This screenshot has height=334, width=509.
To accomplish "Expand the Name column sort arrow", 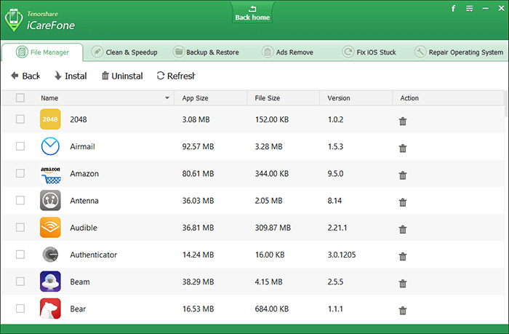I will 168,98.
